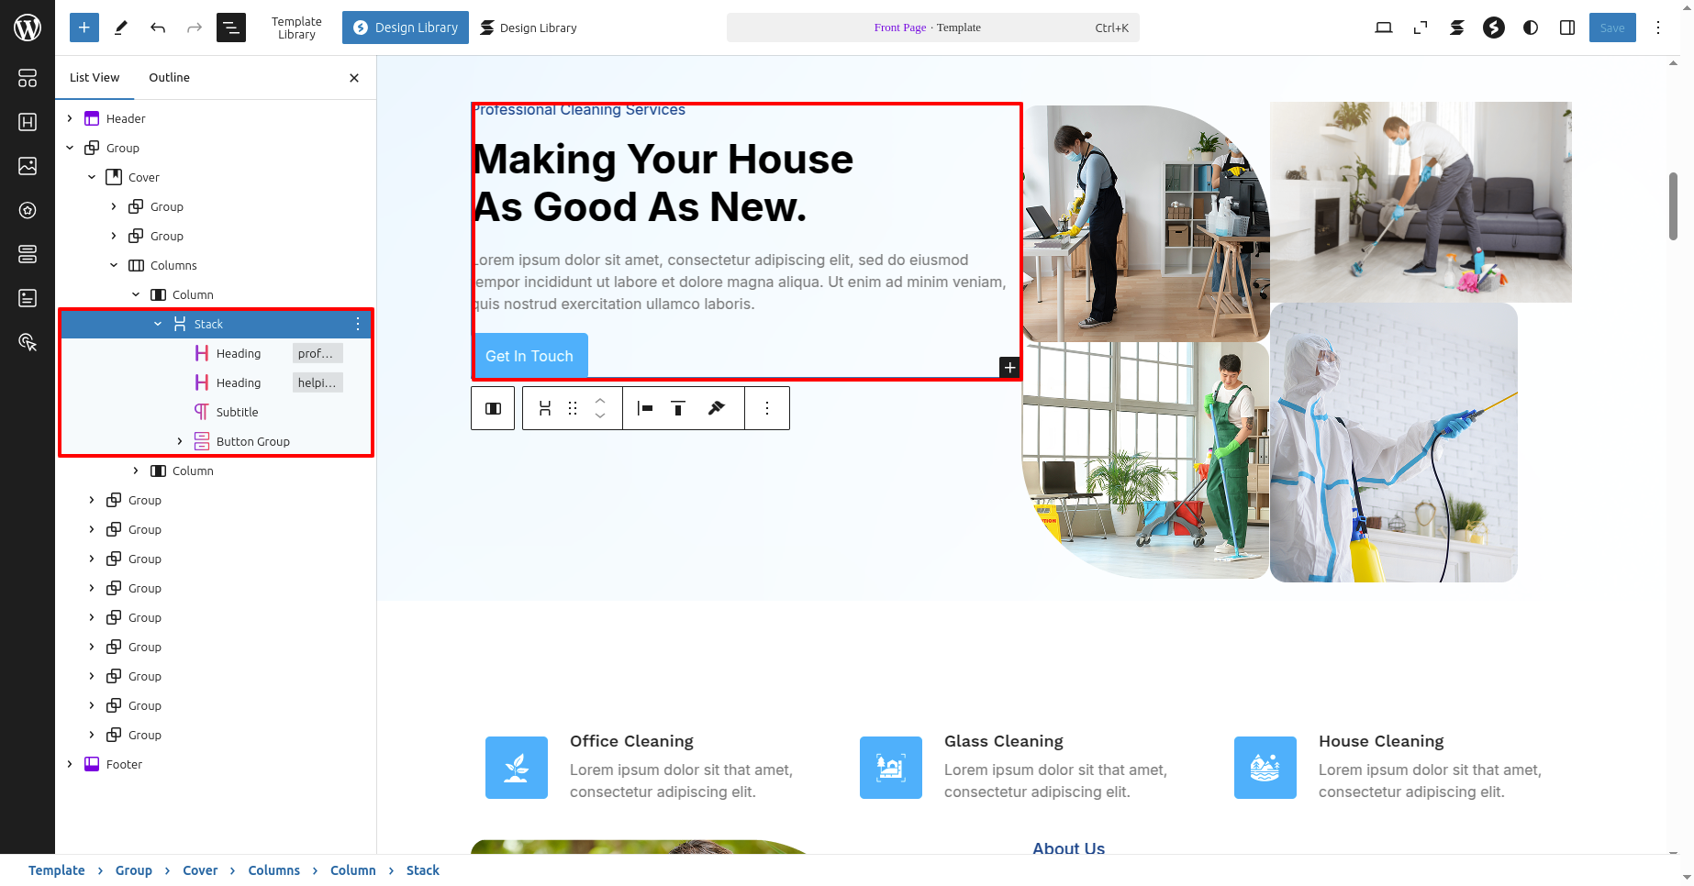Select the Columns item in list view
The height and width of the screenshot is (886, 1694).
click(x=173, y=265)
